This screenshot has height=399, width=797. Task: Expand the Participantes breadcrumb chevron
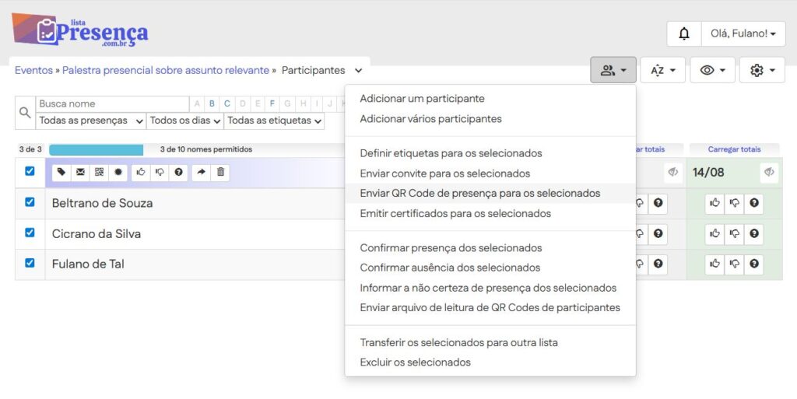358,71
